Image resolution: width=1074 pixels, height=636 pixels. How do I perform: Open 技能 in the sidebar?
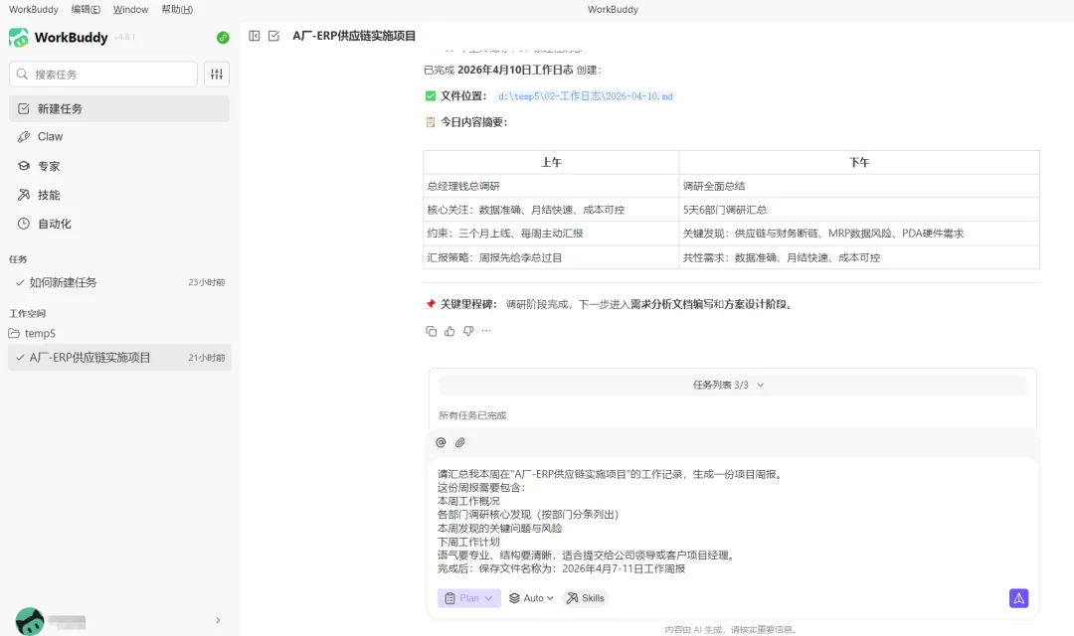pyautogui.click(x=119, y=195)
